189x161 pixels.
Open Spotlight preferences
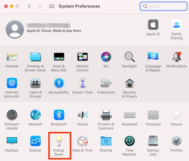point(129,57)
